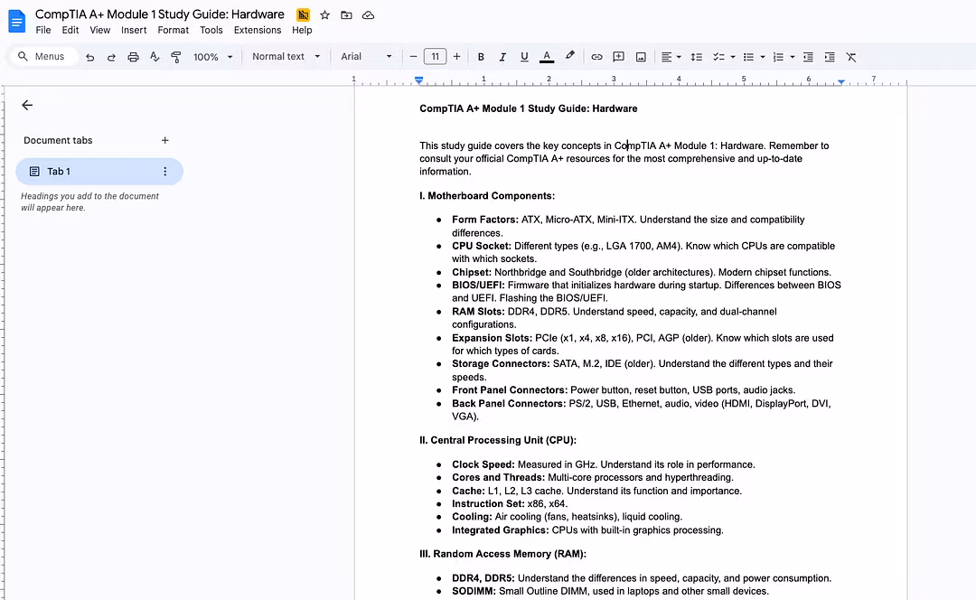
Task: Open the Extensions menu
Action: click(258, 30)
